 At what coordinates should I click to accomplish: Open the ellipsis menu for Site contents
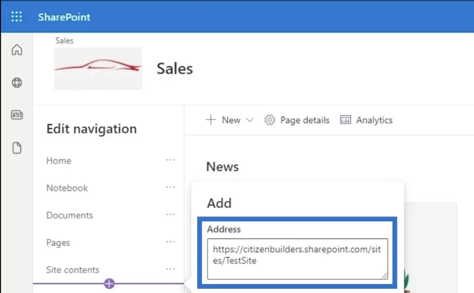(x=171, y=269)
